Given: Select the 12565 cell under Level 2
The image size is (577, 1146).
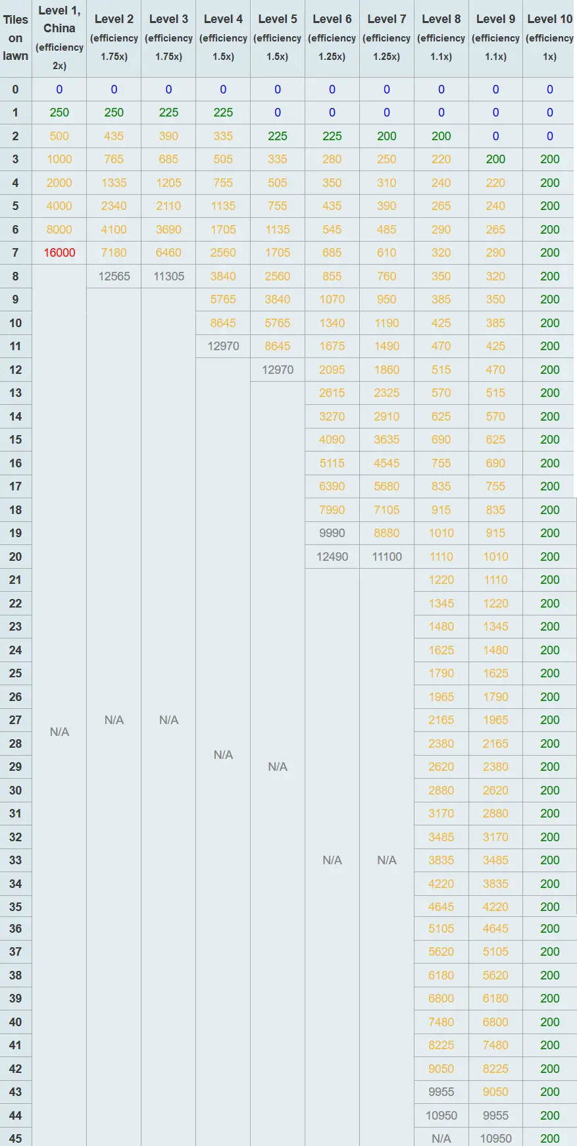Looking at the screenshot, I should pos(114,276).
